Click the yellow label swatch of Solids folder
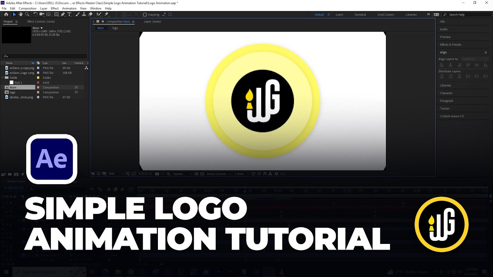This screenshot has width=493, height=277. [x=38, y=78]
